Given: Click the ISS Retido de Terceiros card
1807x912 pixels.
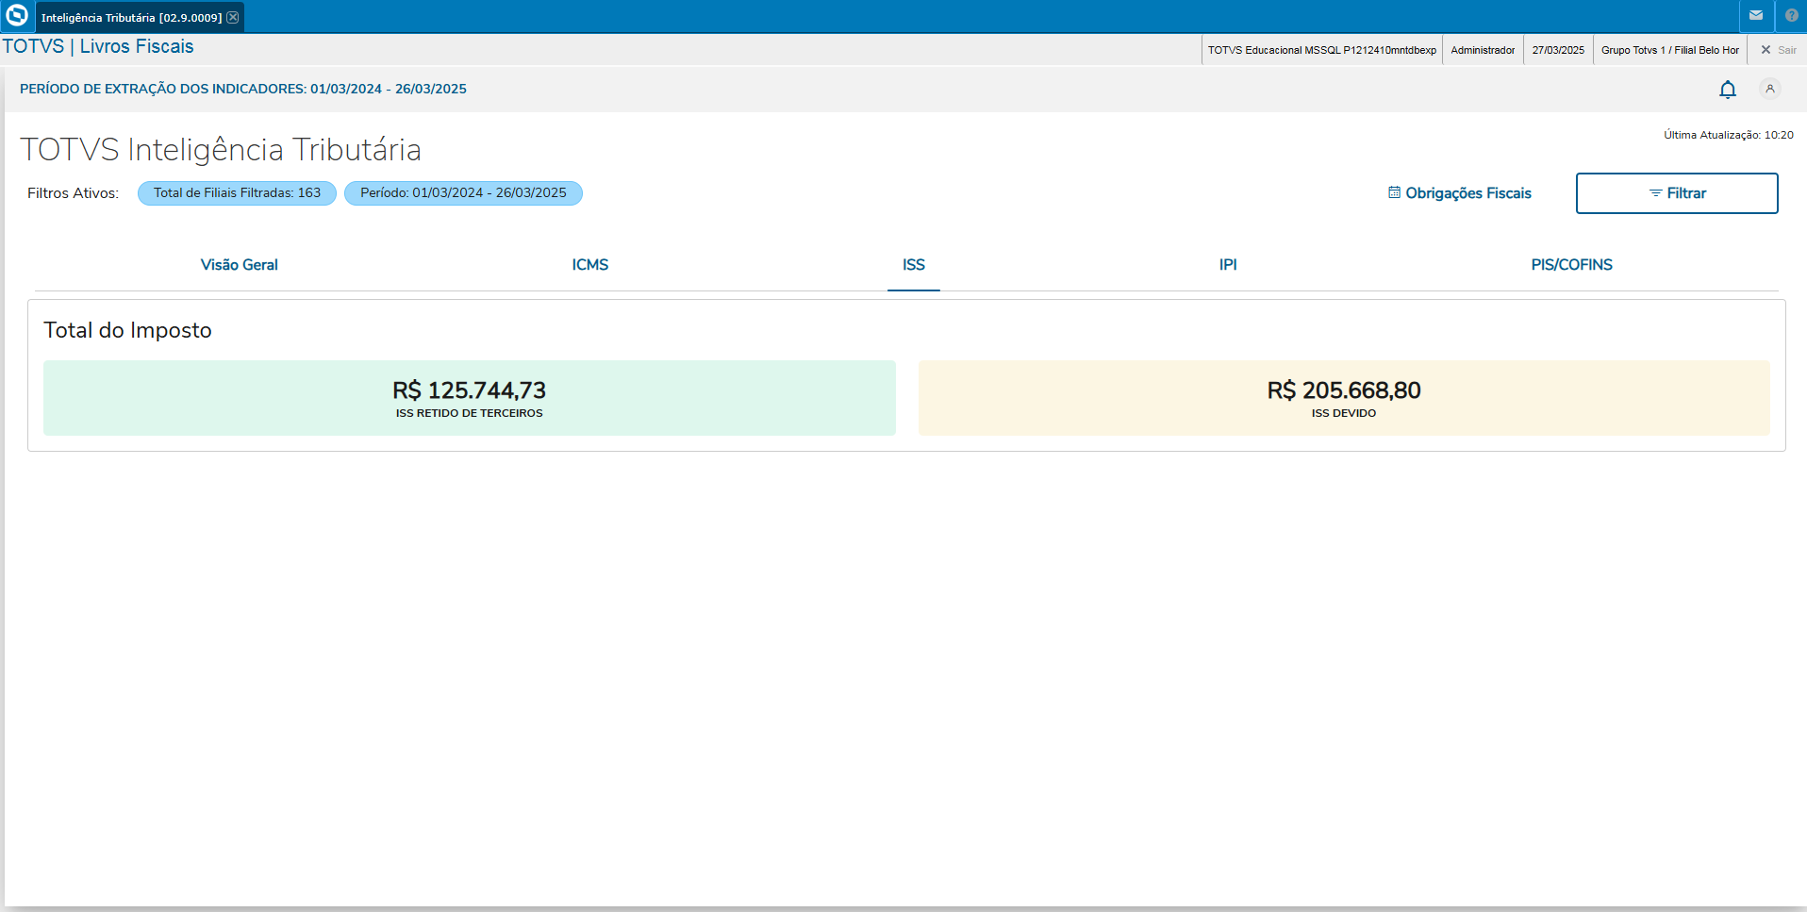Looking at the screenshot, I should tap(470, 398).
